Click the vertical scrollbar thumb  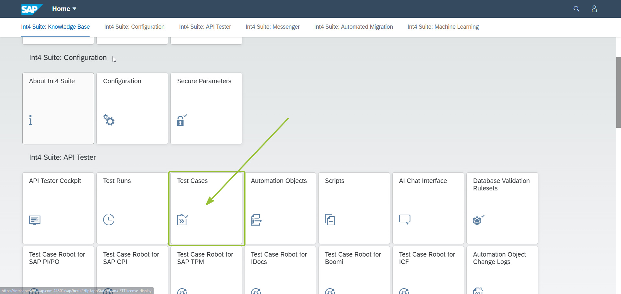[618, 92]
